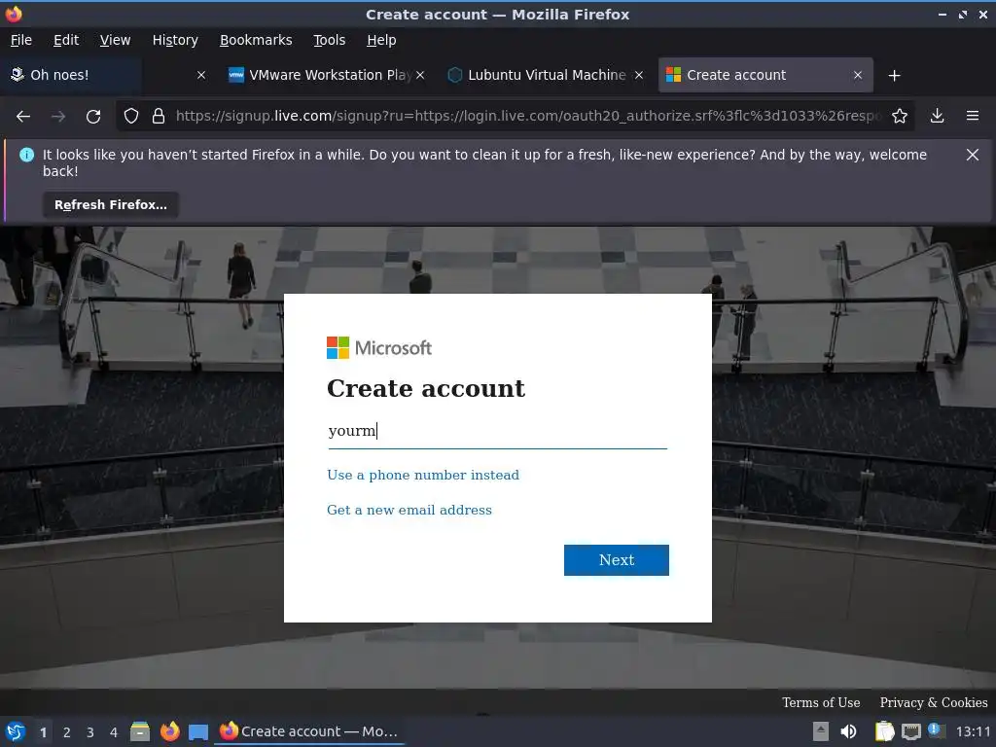Open the volume control in tray
The height and width of the screenshot is (747, 996).
[x=848, y=731]
